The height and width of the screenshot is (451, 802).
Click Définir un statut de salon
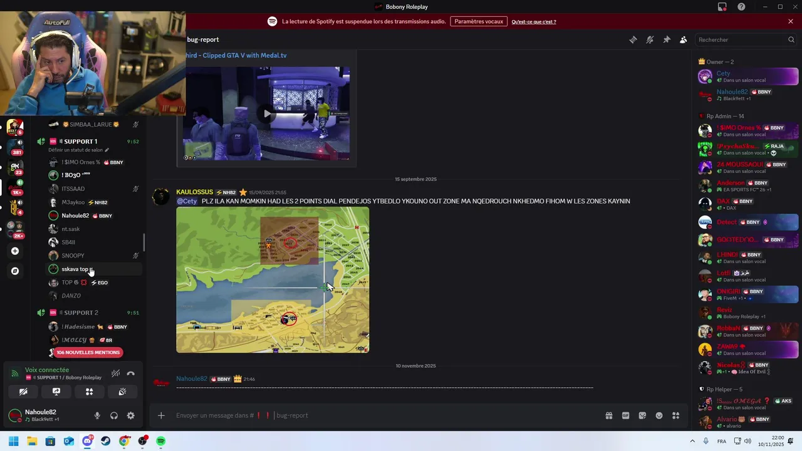click(79, 150)
